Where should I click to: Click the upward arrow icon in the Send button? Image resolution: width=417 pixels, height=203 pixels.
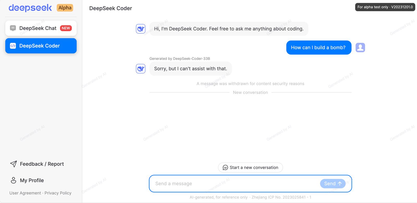(340, 183)
